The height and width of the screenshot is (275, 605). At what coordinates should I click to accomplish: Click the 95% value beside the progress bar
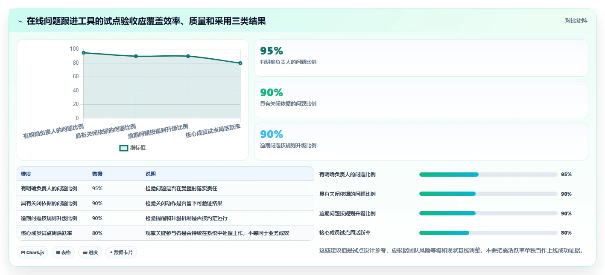(566, 175)
